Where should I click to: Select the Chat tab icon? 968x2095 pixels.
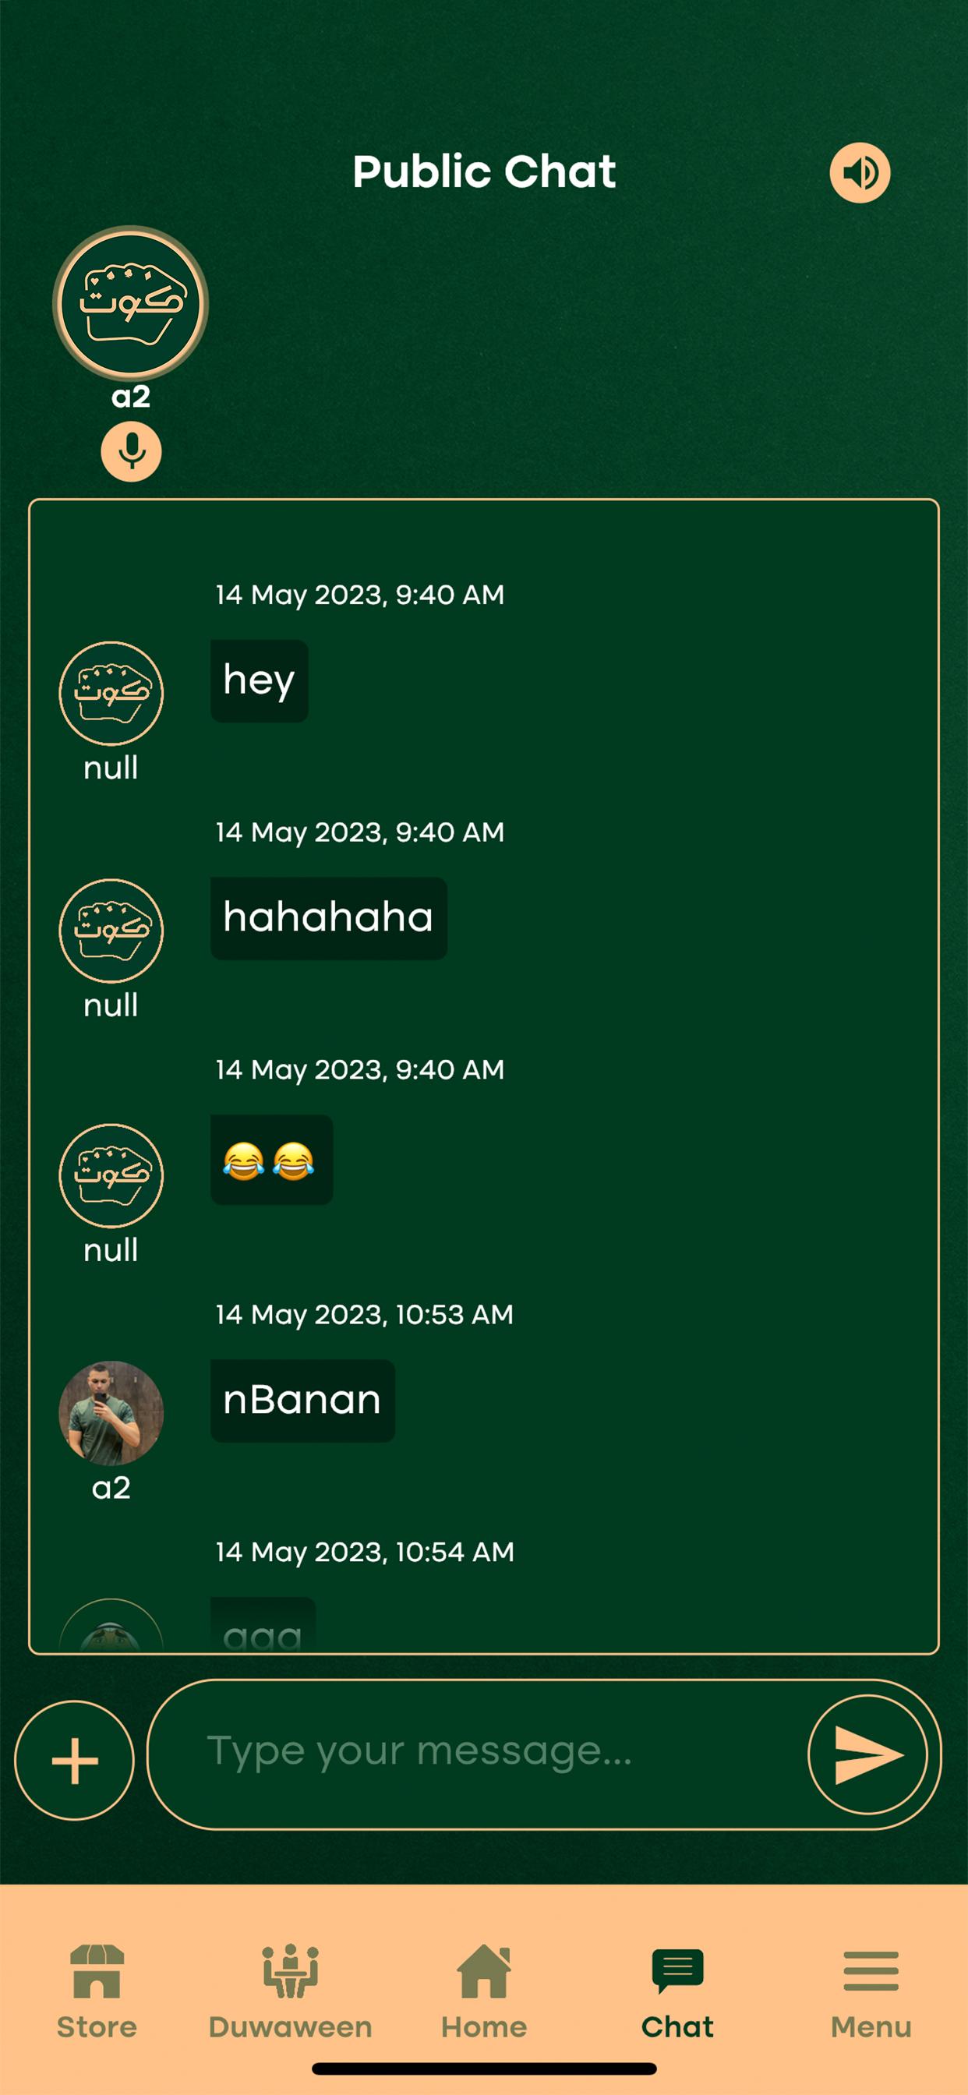point(677,1970)
